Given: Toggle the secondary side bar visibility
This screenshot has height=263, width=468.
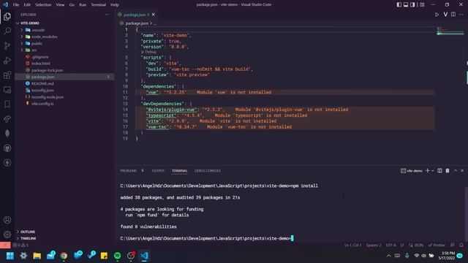Looking at the screenshot, I should coord(412,4).
